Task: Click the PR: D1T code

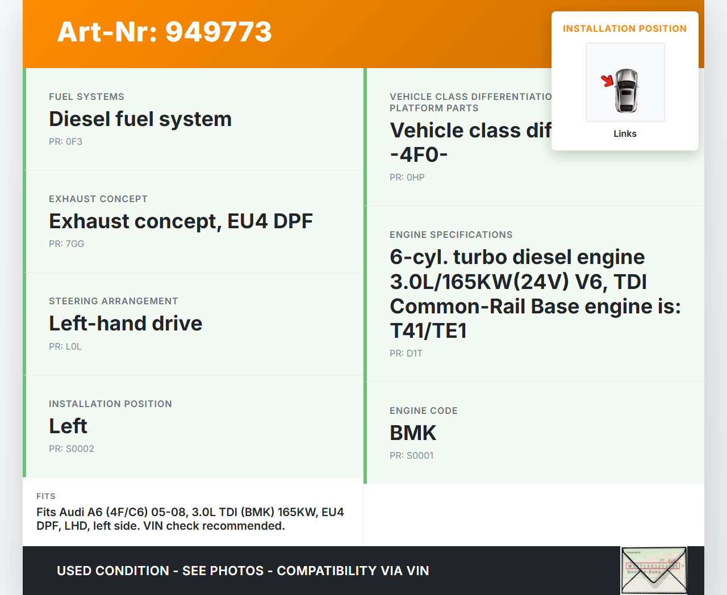Action: point(406,354)
